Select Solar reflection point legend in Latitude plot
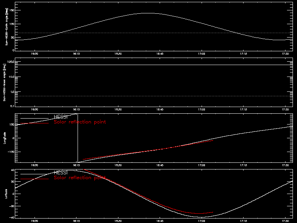This screenshot has height=223, width=297. click(80, 178)
